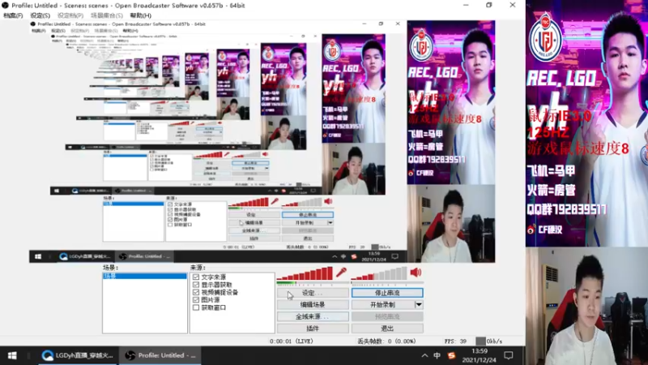The width and height of the screenshot is (648, 365).
Task: Open 全域来源... global sources
Action: 313,316
